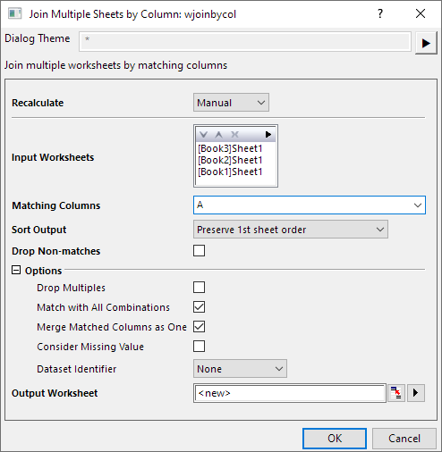The width and height of the screenshot is (442, 452).
Task: Open the Output Worksheet arrow menu
Action: [416, 393]
